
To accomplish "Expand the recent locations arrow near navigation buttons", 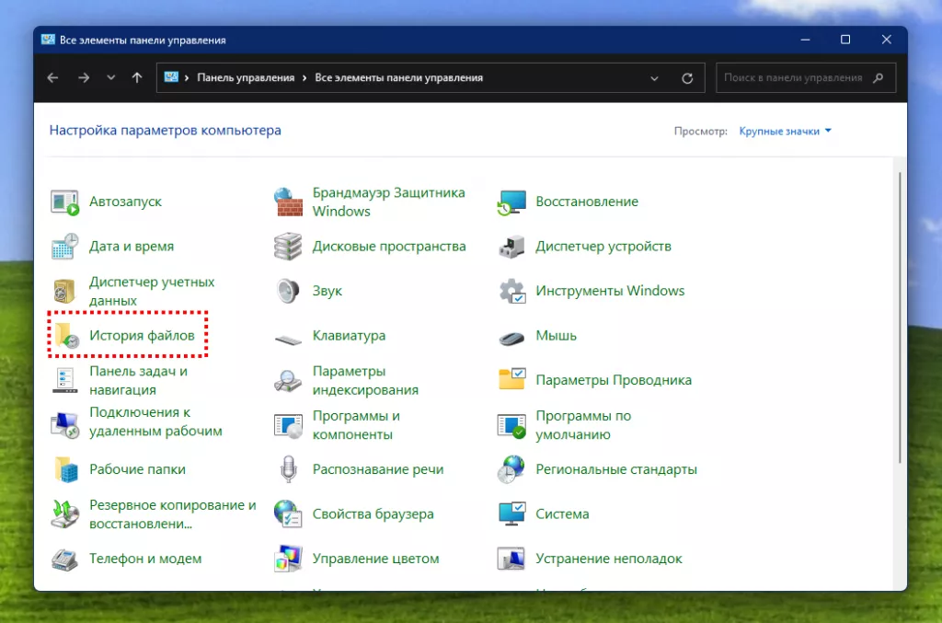I will click(110, 77).
